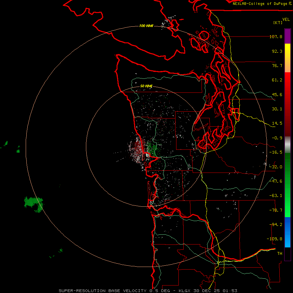The height and width of the screenshot is (293, 293).
Task: Click the TH threshold label in legend
Action: pos(280,254)
